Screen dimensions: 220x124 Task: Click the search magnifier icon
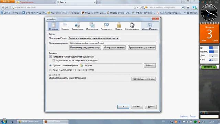click(183, 8)
